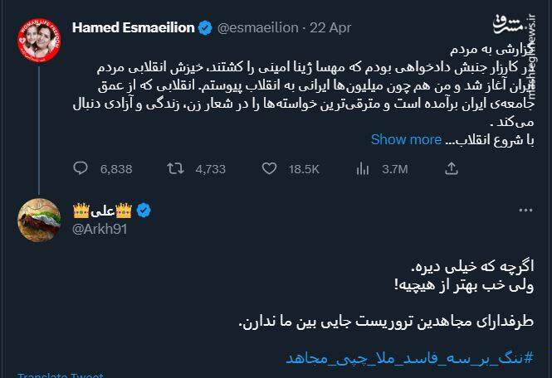552x378 pixels.
Task: Click Hamed Esmaeilion's blue verified badge
Action: [x=204, y=27]
